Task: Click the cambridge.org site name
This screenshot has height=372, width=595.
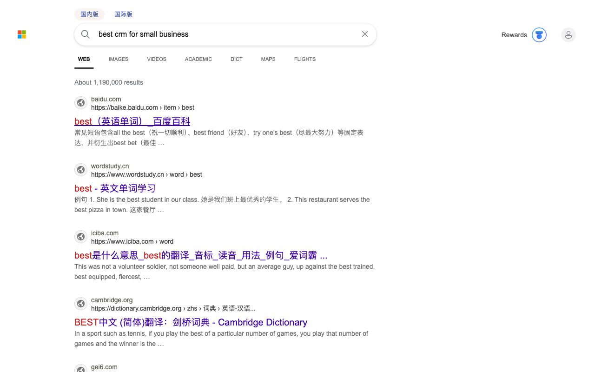Action: coord(112,300)
